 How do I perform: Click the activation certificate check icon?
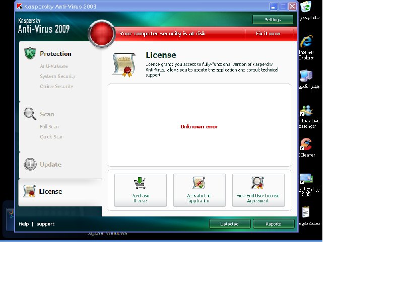[x=199, y=183]
